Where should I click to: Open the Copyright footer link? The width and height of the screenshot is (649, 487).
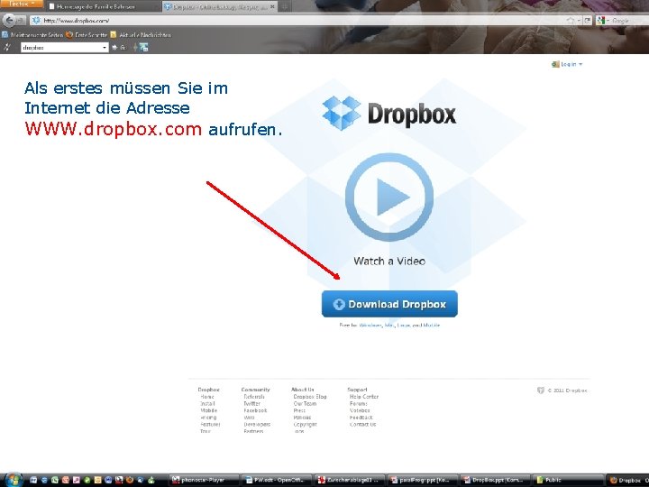tap(306, 425)
